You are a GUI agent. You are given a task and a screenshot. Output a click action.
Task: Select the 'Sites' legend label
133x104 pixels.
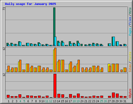pos(130,68)
